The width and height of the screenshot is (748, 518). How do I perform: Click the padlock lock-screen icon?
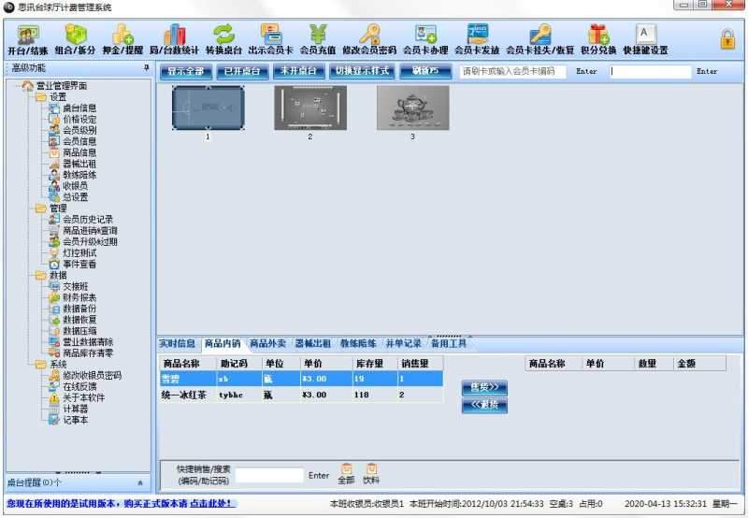(726, 39)
